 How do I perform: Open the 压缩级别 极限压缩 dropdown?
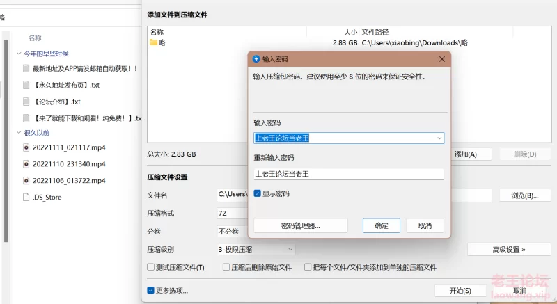(256, 249)
